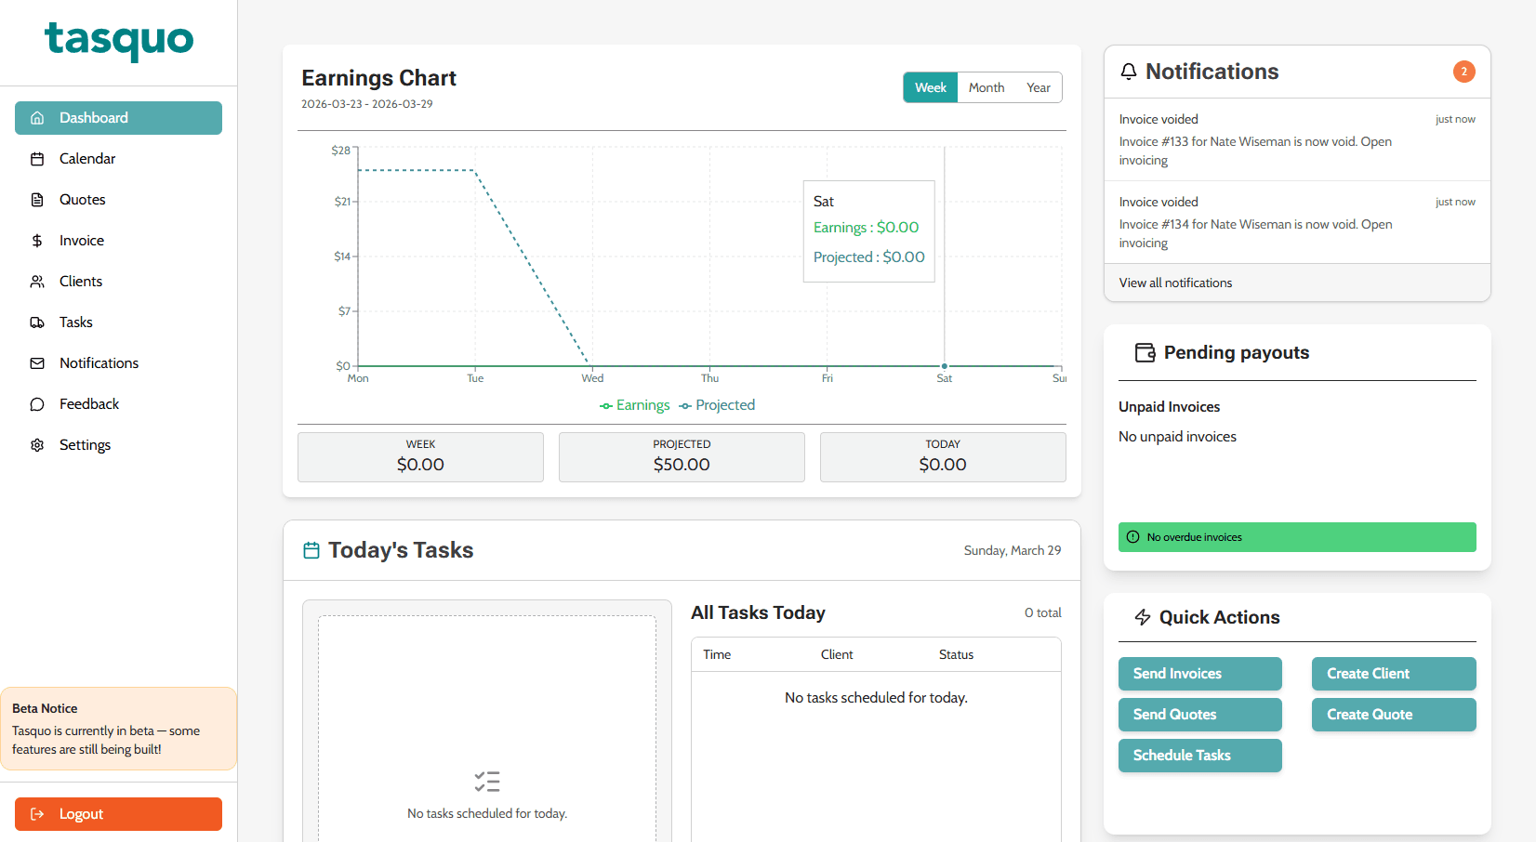Open invoicing from the Invoice #133 notification
This screenshot has width=1536, height=842.
pos(1143,160)
